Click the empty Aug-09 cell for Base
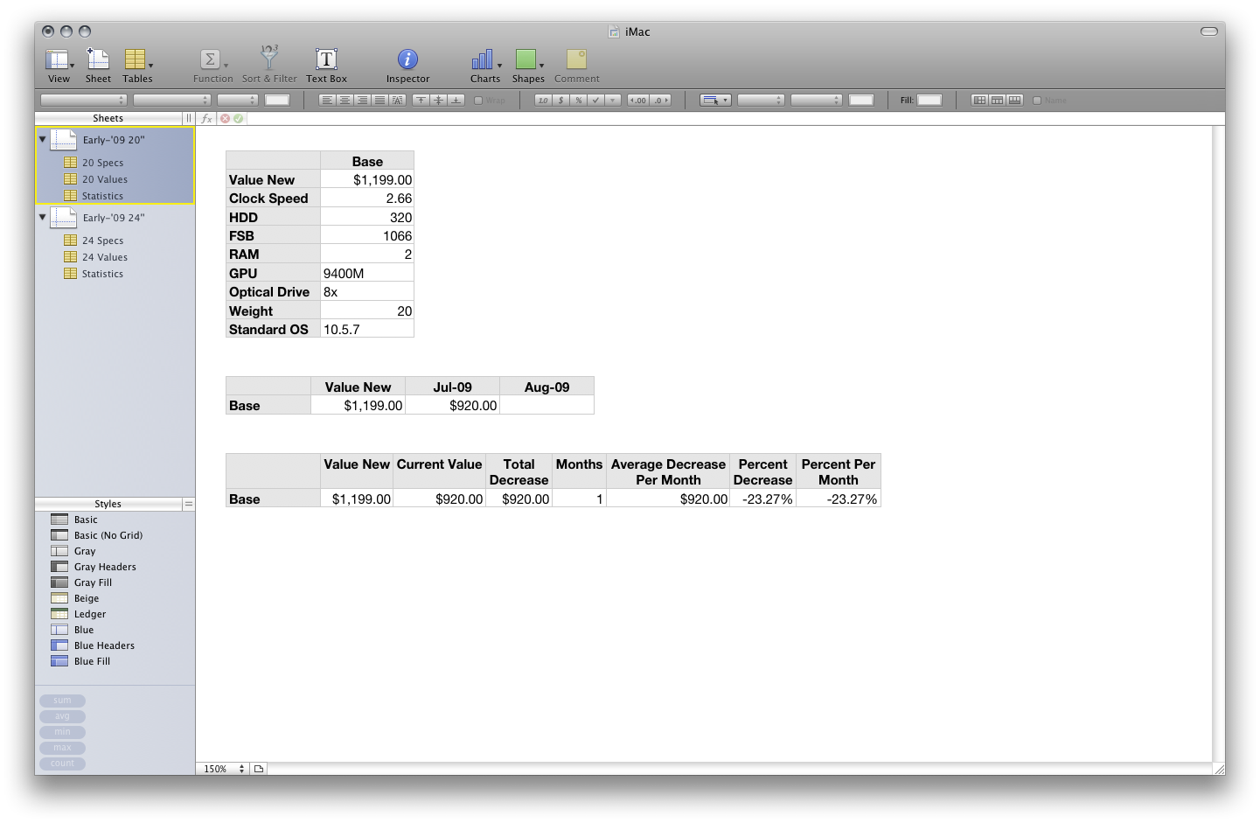This screenshot has width=1260, height=823. tap(546, 406)
